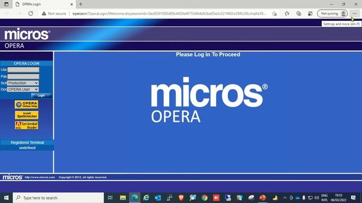
Task: Click the volume speaker tray icon
Action: pyautogui.click(x=317, y=198)
